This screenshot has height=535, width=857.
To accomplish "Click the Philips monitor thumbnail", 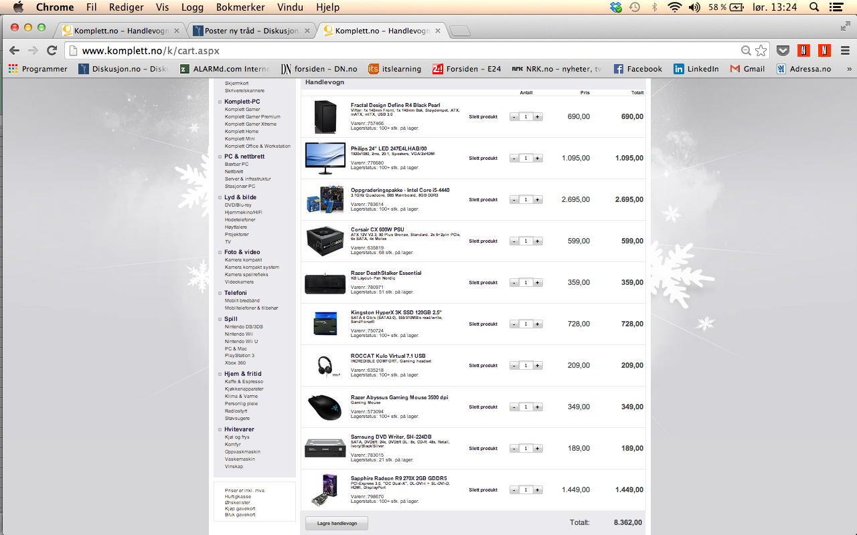I will [x=325, y=158].
